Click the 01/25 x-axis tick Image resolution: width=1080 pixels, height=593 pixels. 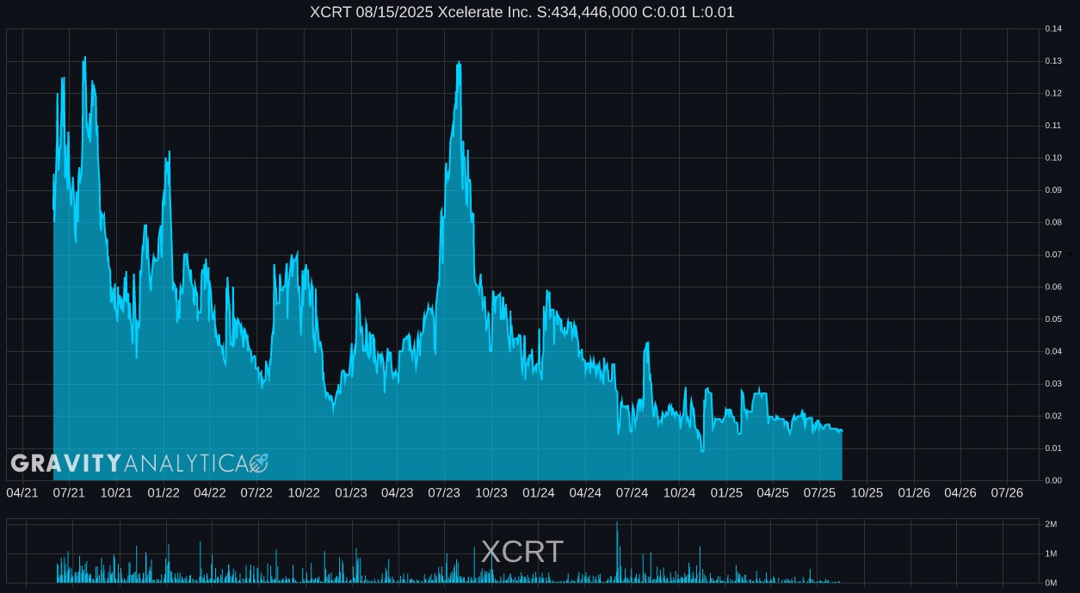(726, 493)
